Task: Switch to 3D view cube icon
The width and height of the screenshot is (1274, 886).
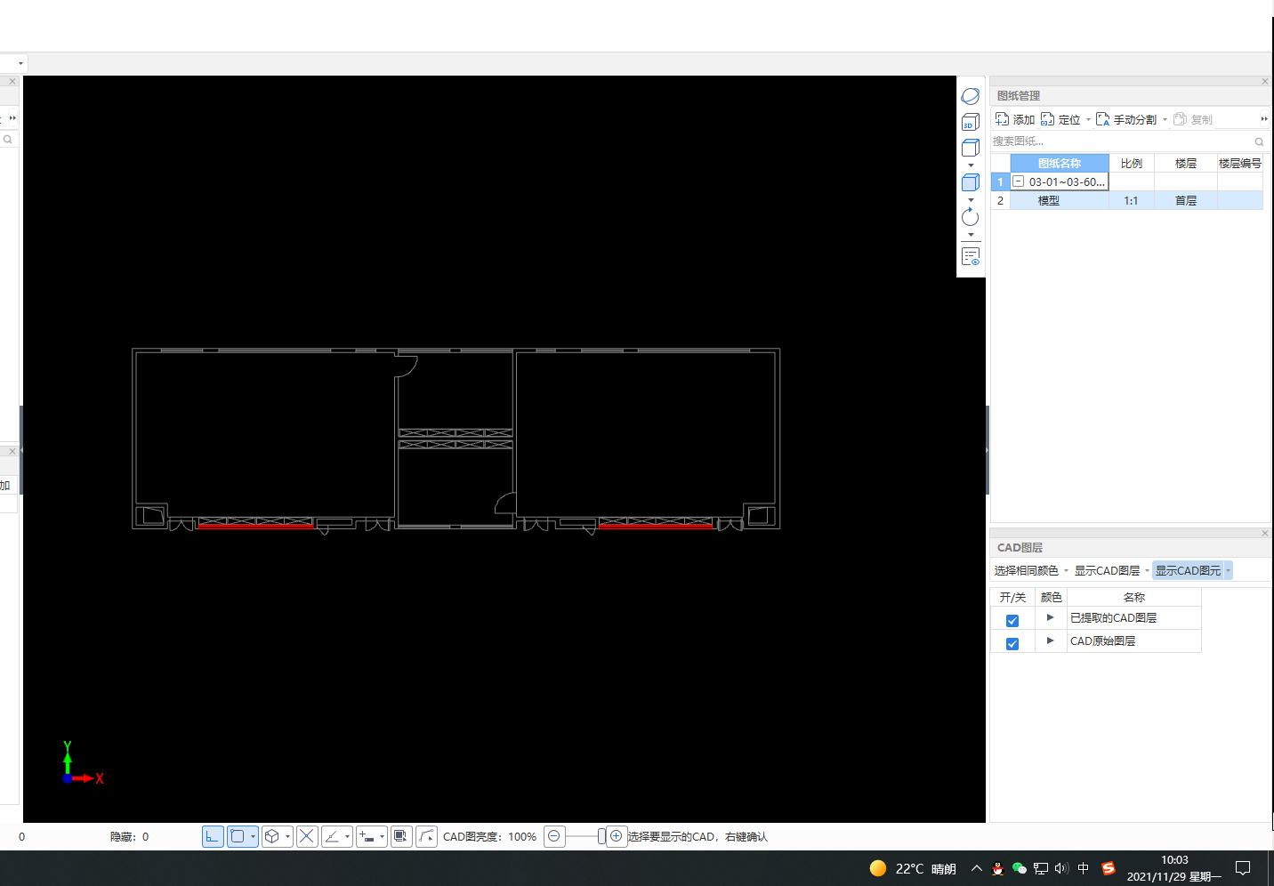Action: [x=971, y=122]
